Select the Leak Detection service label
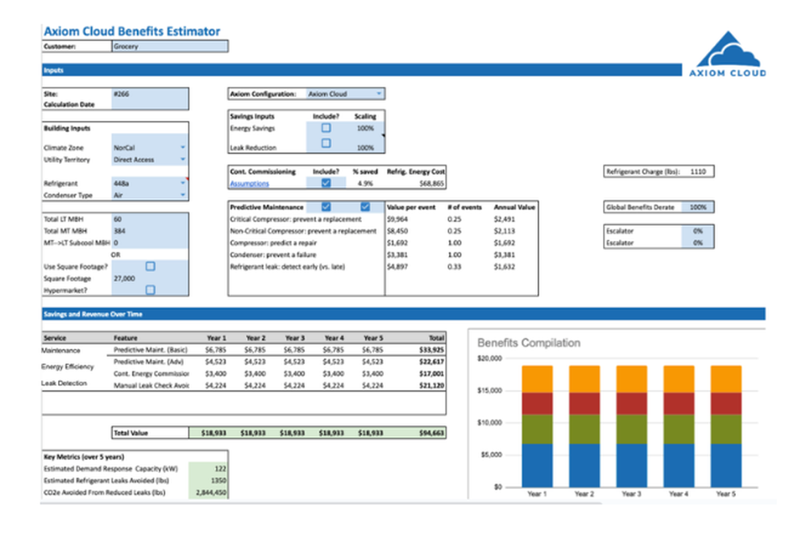 pyautogui.click(x=64, y=383)
